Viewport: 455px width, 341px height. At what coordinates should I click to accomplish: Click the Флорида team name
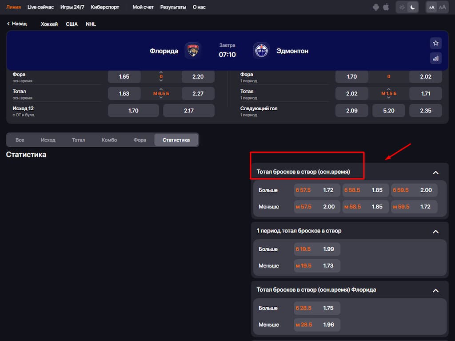coord(164,51)
